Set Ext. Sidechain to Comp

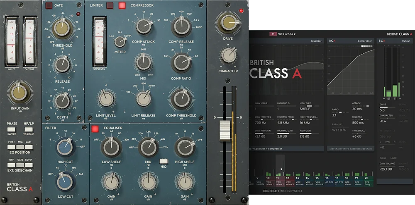(x=29, y=165)
